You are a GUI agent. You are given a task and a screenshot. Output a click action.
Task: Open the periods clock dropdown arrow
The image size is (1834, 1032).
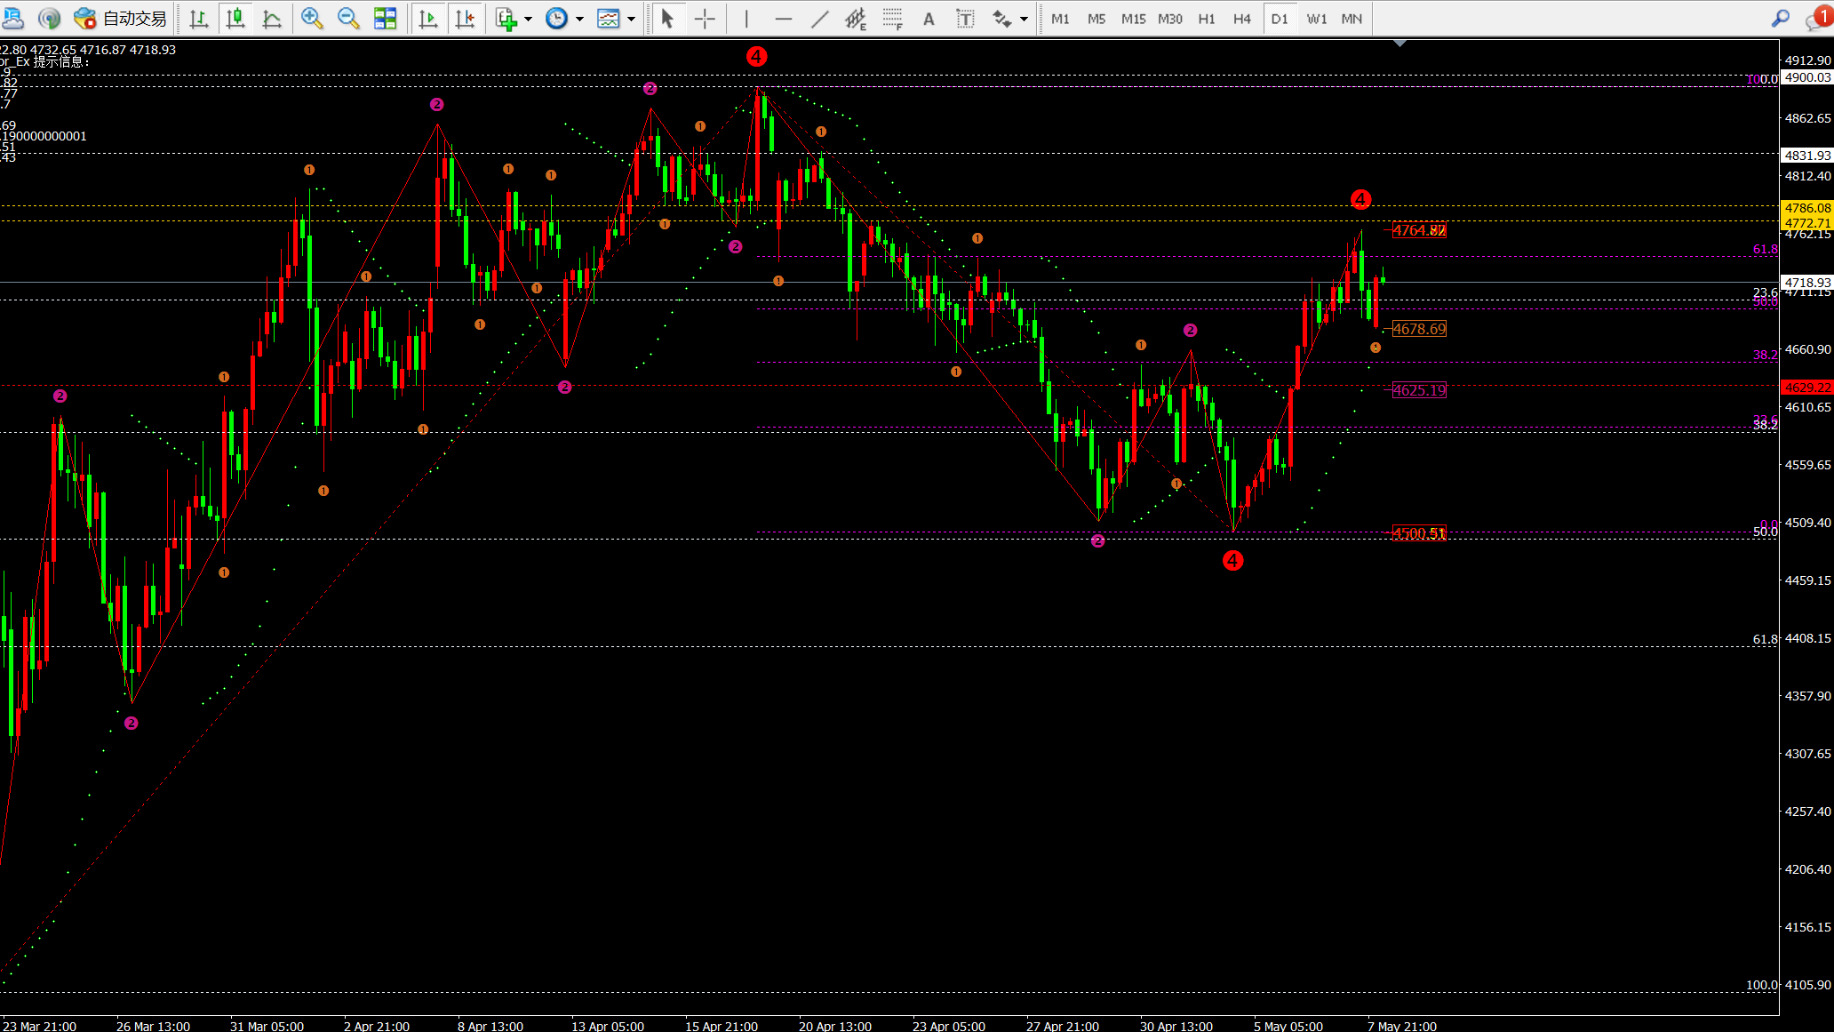click(x=579, y=19)
